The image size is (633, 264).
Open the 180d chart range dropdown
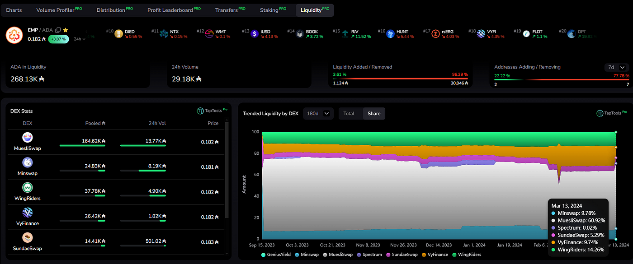[x=318, y=113]
